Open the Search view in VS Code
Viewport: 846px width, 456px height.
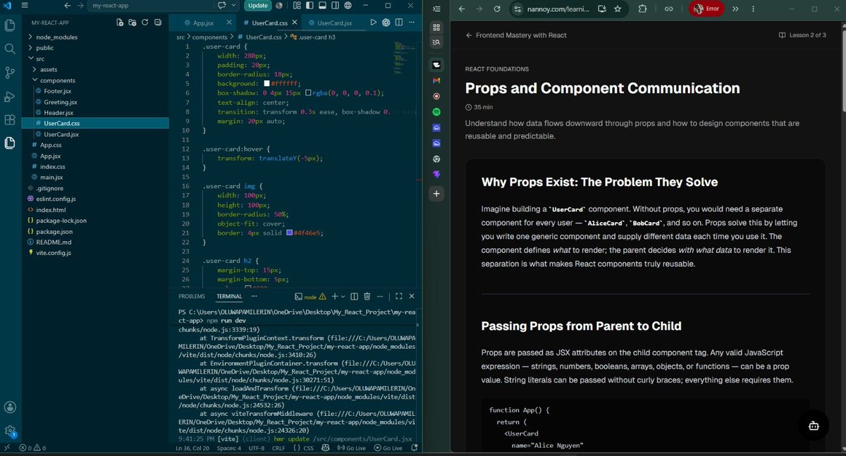click(10, 49)
